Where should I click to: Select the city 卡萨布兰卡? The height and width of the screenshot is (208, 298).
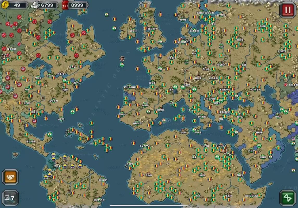pos(145,146)
